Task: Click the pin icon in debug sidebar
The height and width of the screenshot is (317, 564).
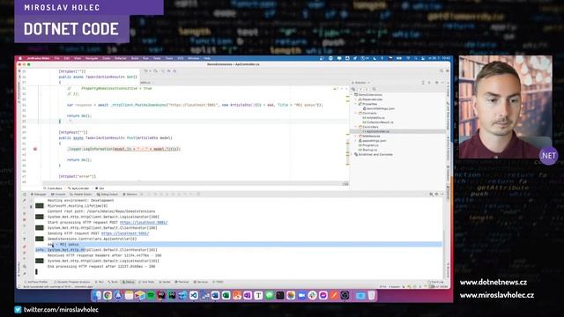Action: (x=25, y=274)
